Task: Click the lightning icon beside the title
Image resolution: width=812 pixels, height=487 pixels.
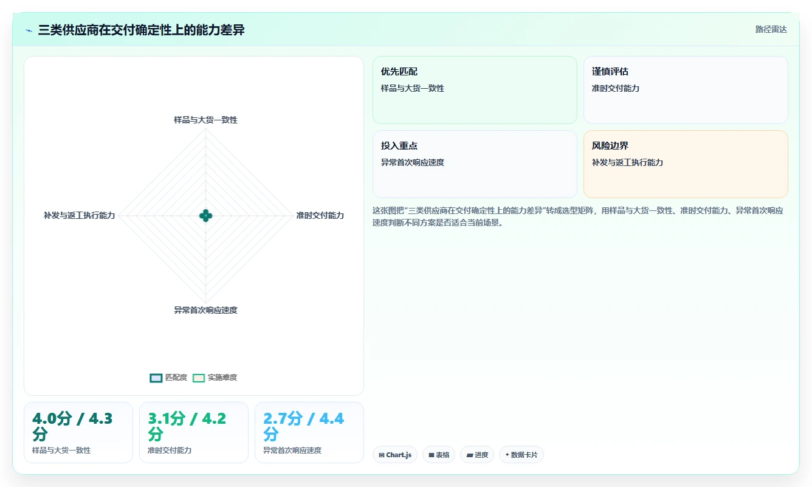Action: click(29, 30)
